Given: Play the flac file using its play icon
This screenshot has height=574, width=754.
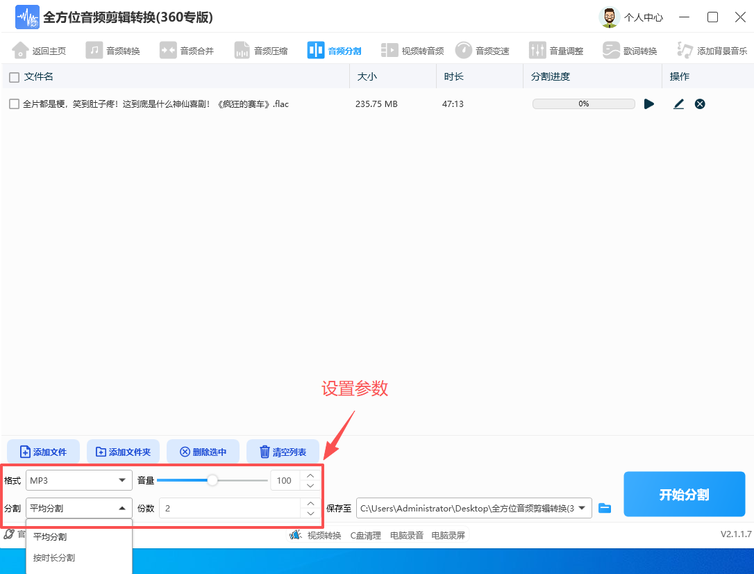Looking at the screenshot, I should [648, 103].
